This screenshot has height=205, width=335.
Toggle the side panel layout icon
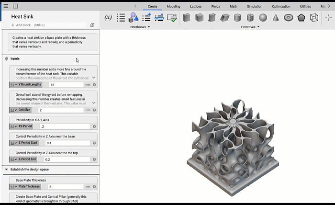click(15, 6)
